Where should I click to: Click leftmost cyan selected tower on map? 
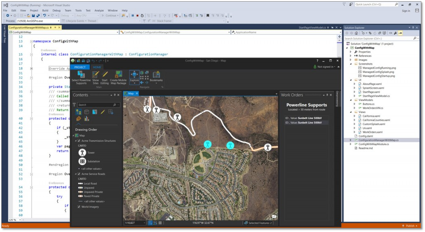click(208, 144)
